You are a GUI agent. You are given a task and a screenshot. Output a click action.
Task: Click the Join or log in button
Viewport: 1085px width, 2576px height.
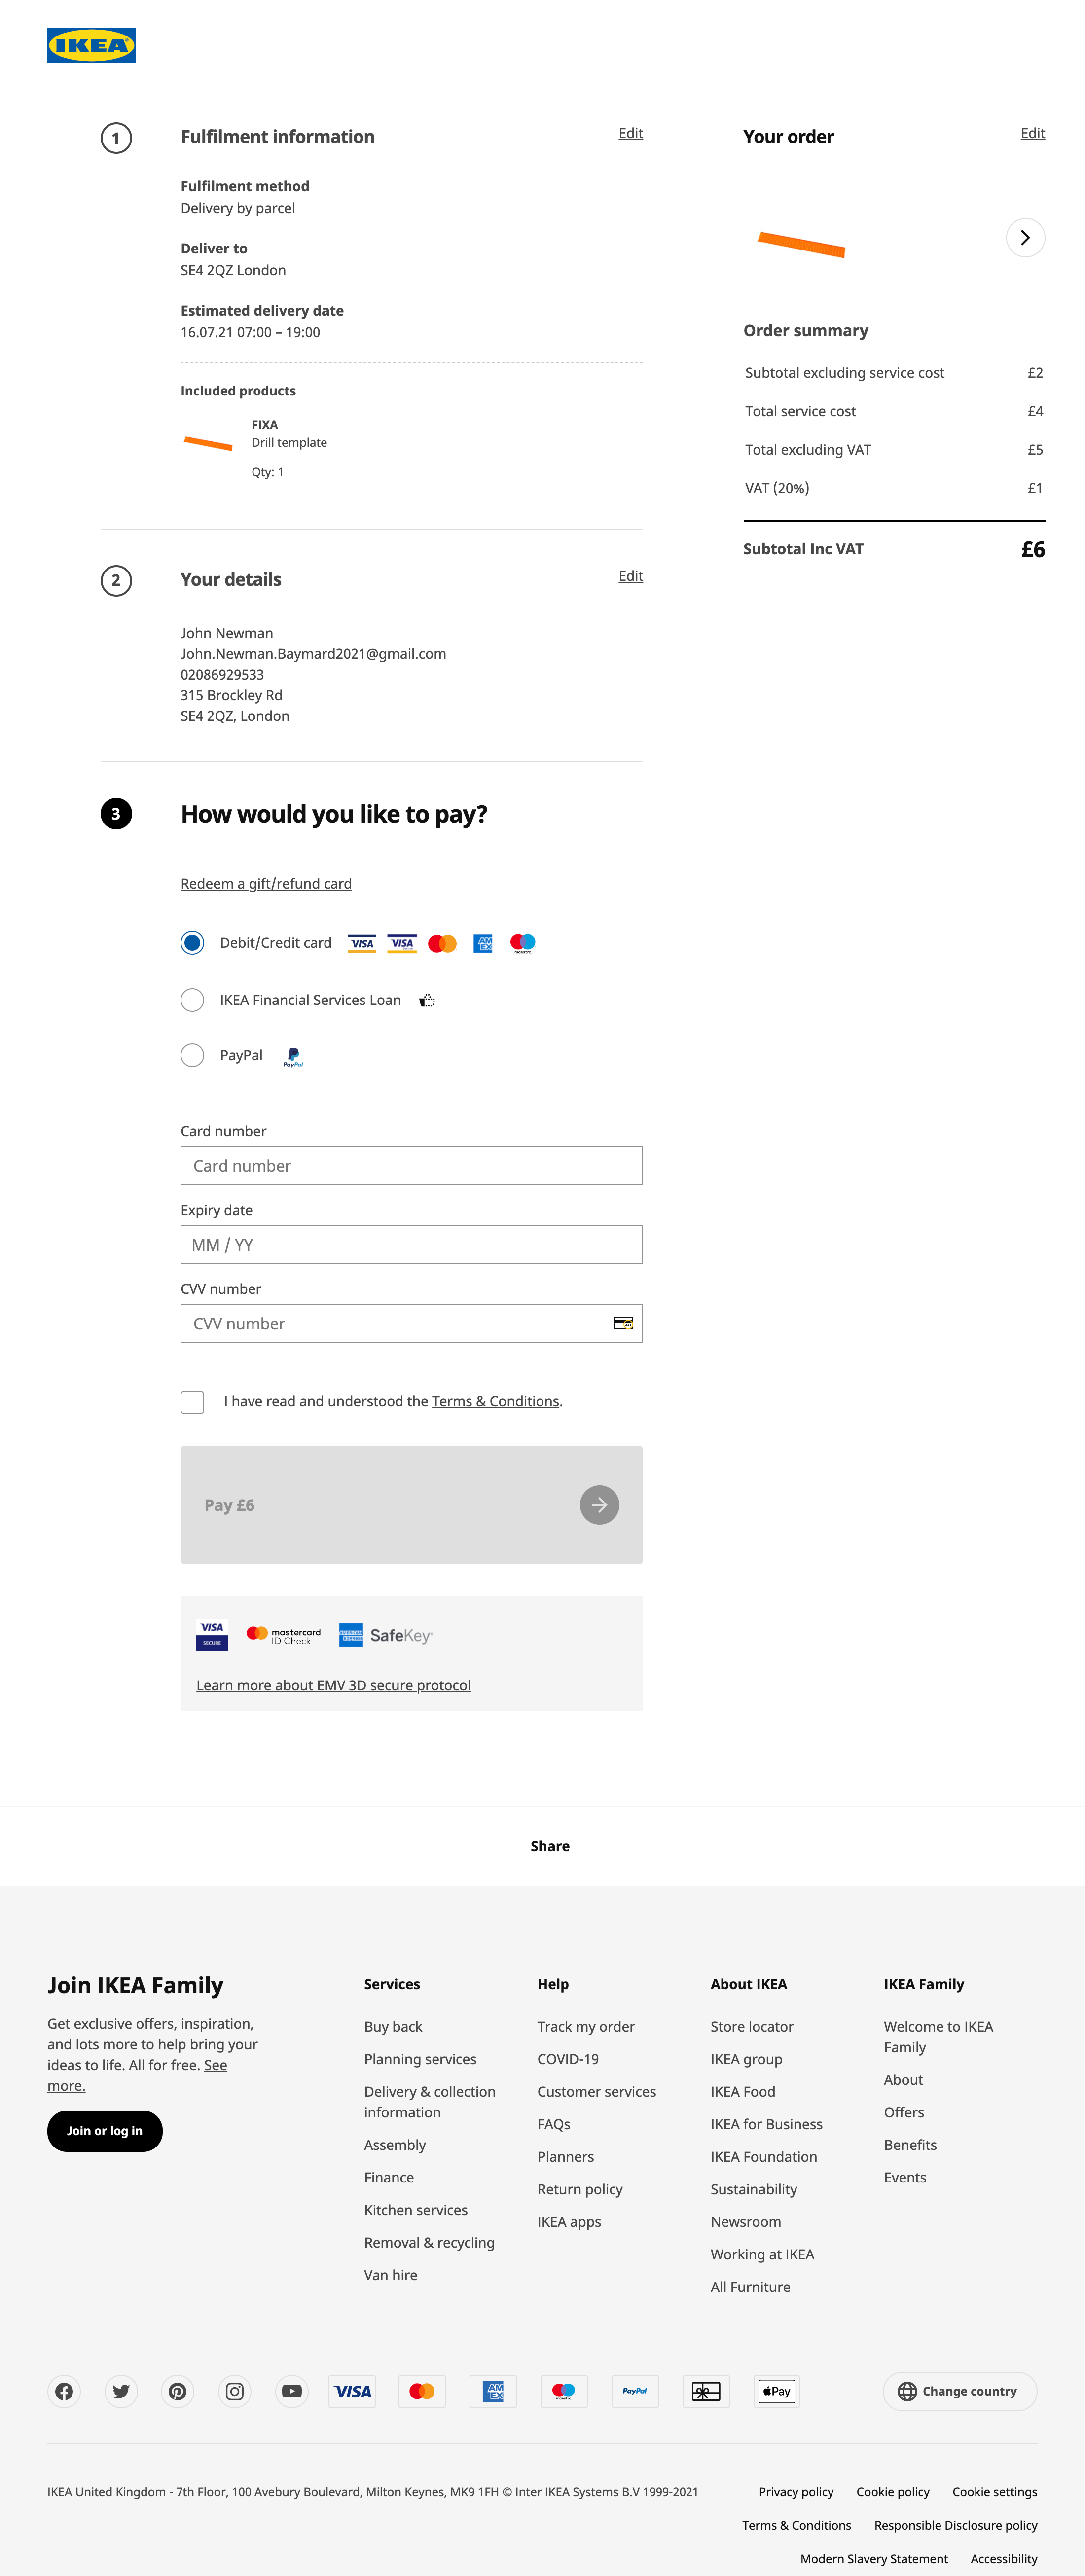[104, 2131]
